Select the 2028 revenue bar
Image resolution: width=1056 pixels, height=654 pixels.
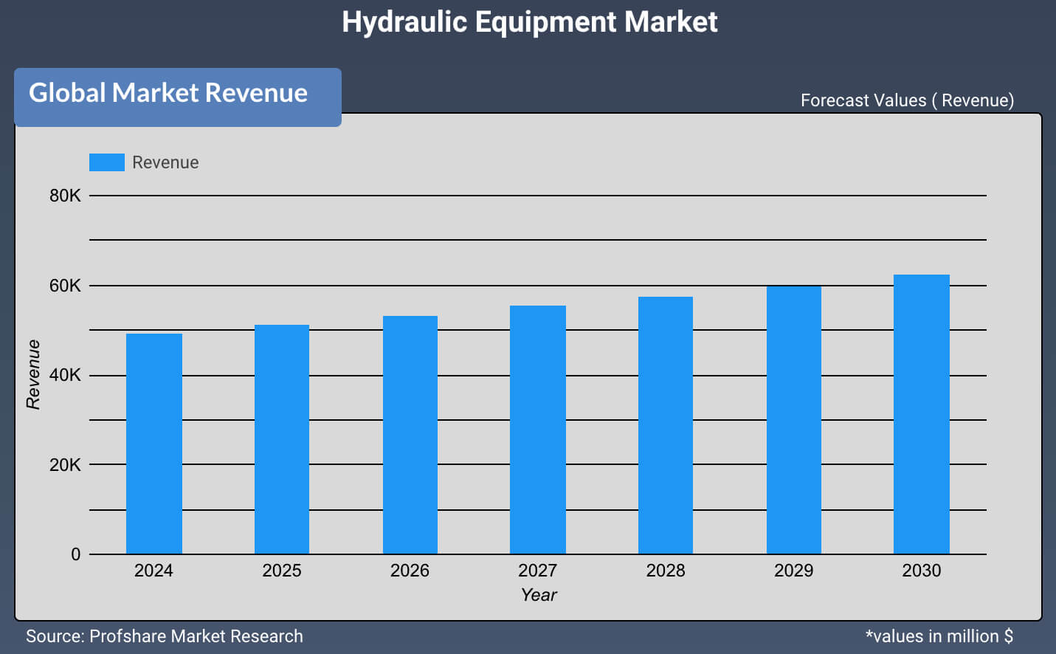[x=666, y=425]
